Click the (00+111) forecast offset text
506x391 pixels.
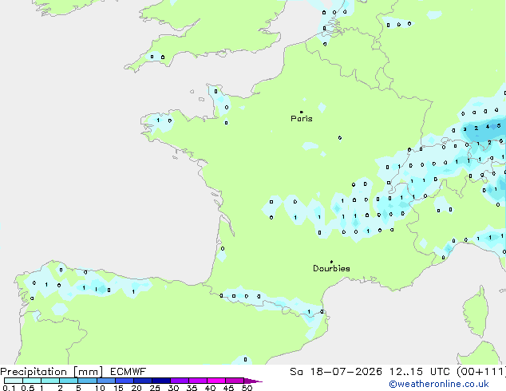point(481,372)
